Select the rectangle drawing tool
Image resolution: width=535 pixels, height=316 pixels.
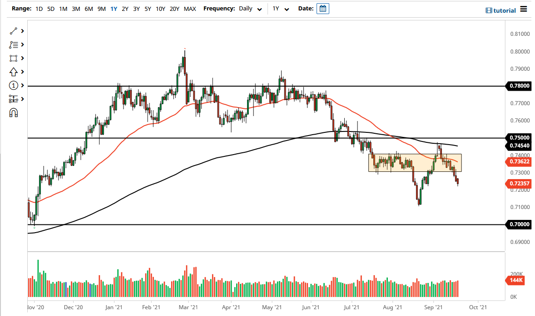(x=13, y=58)
